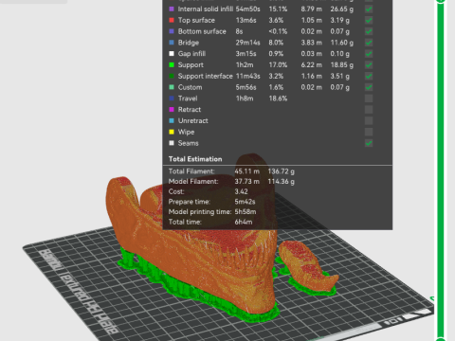
Task: Click the Support time value '1h2m'
Action: coord(244,65)
